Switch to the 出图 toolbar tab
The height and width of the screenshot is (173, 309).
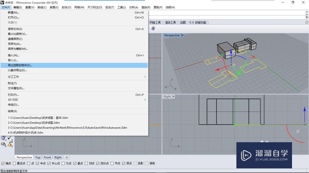point(183,22)
